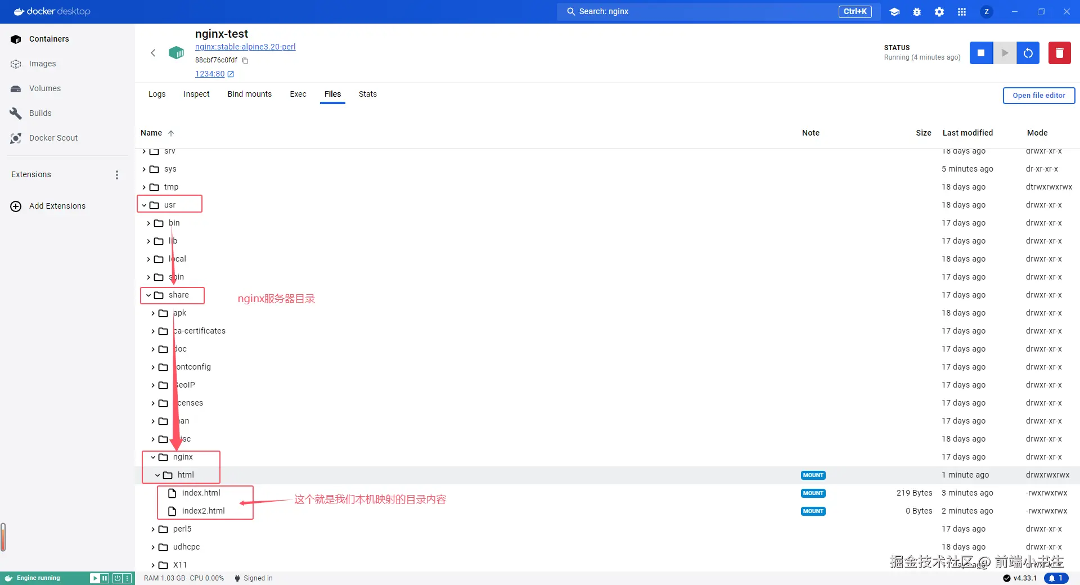The width and height of the screenshot is (1080, 585).
Task: Resume Docker engine from status bar play icon
Action: pyautogui.click(x=95, y=578)
